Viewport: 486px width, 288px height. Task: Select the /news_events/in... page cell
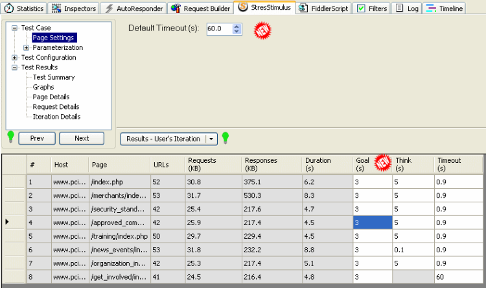[x=120, y=250]
